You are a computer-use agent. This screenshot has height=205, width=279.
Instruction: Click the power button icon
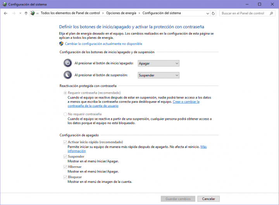pos(67,63)
